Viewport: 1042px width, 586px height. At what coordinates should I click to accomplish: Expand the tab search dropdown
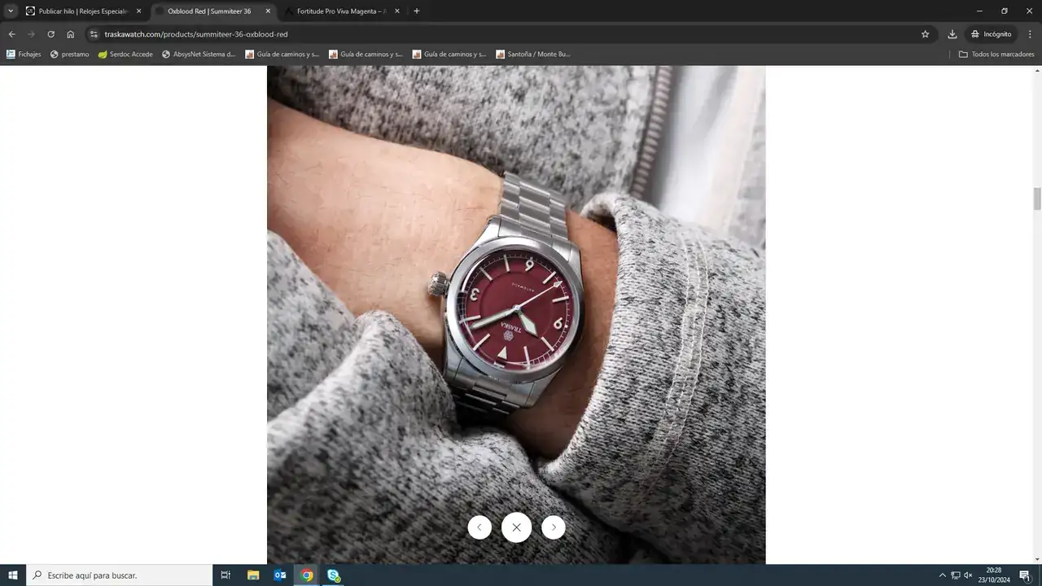pyautogui.click(x=11, y=11)
